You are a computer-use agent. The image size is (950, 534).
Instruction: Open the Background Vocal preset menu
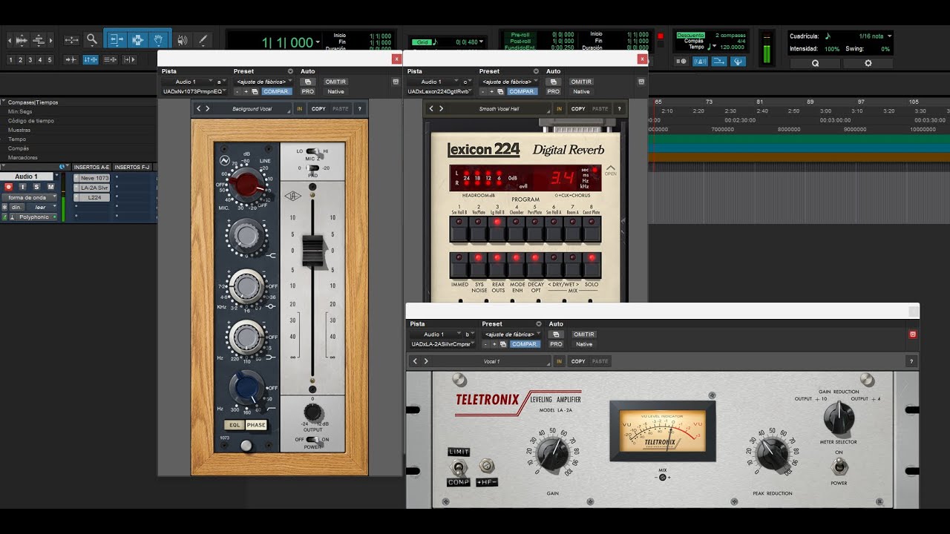pyautogui.click(x=254, y=108)
